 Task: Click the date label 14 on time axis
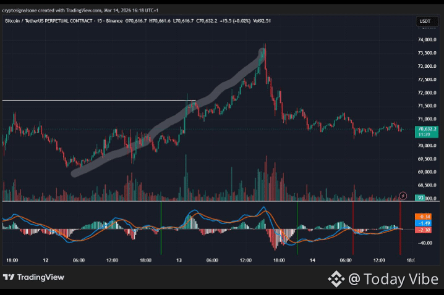pos(312,260)
